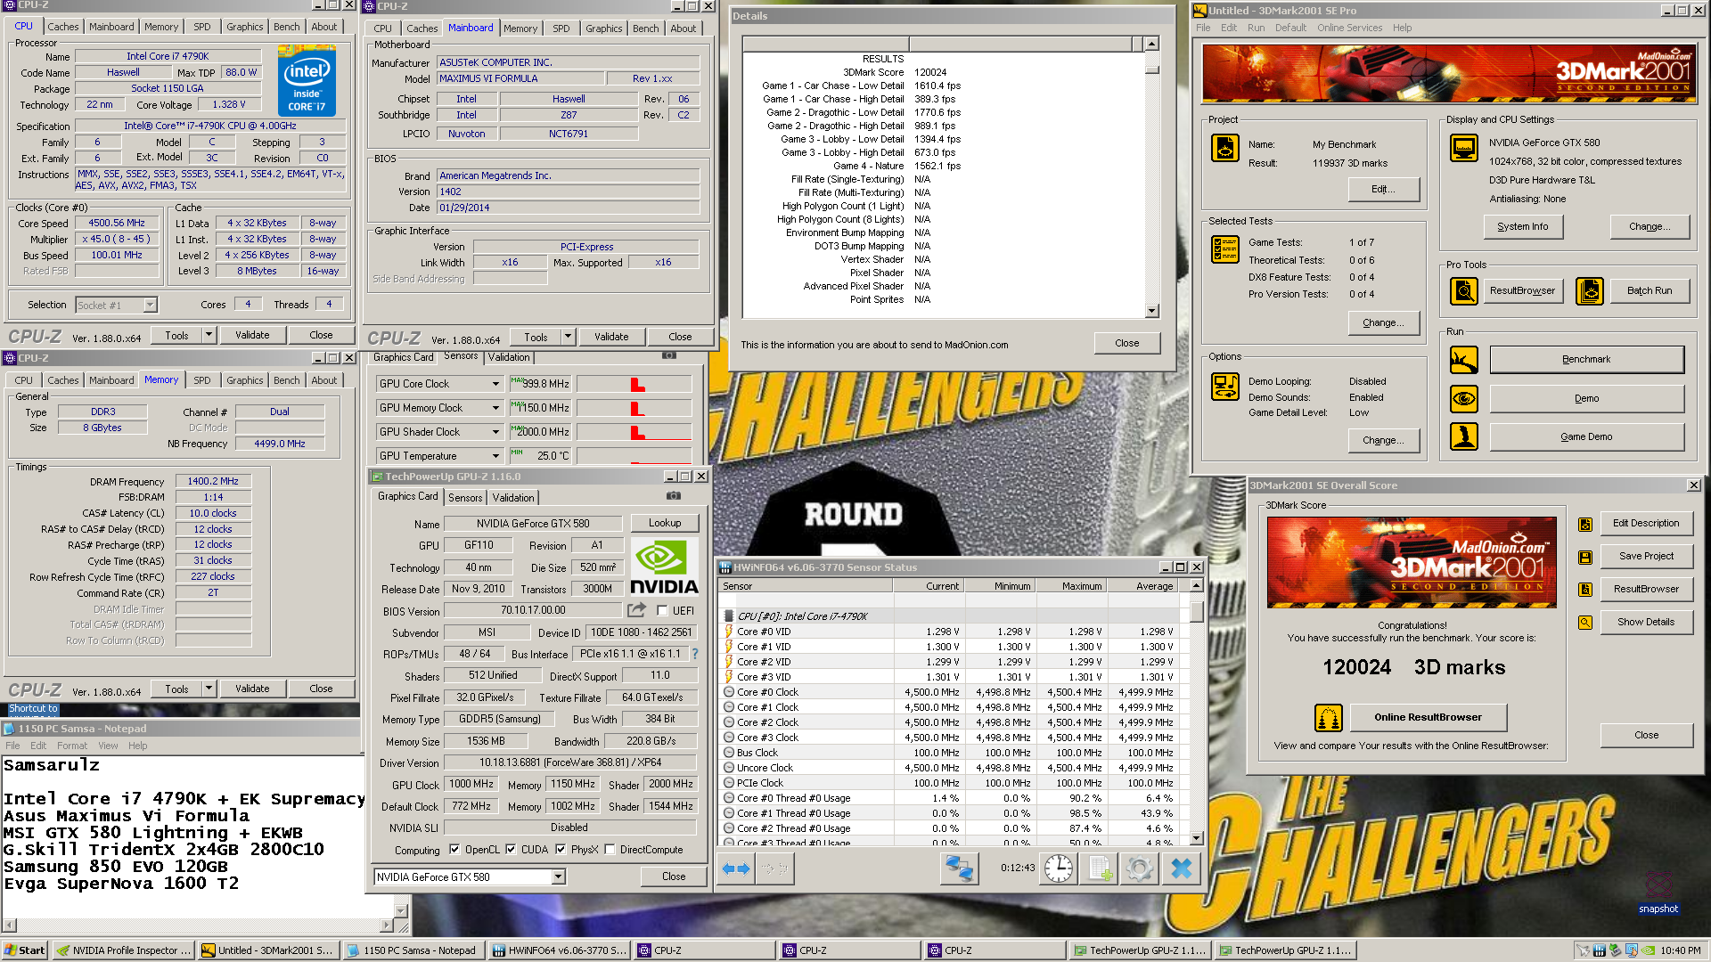This screenshot has height=962, width=1711.
Task: Toggle the PhysX checkbox in GPU-Z
Action: pyautogui.click(x=561, y=850)
